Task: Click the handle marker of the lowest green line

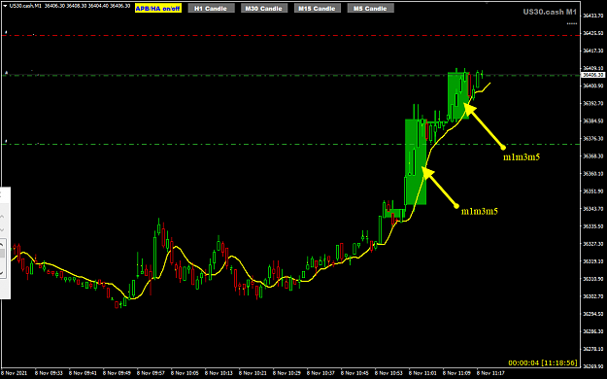Action: [6, 141]
